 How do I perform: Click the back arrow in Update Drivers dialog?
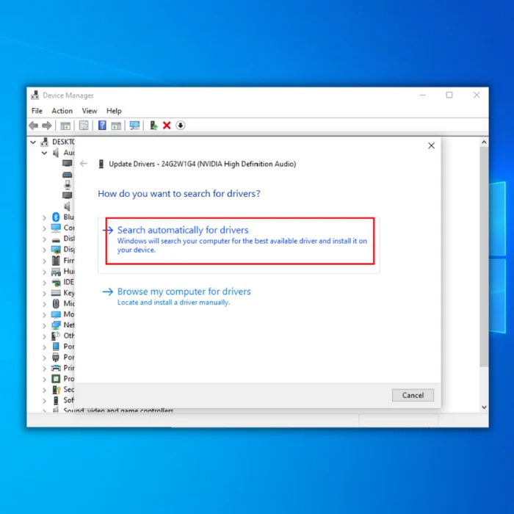tap(84, 164)
